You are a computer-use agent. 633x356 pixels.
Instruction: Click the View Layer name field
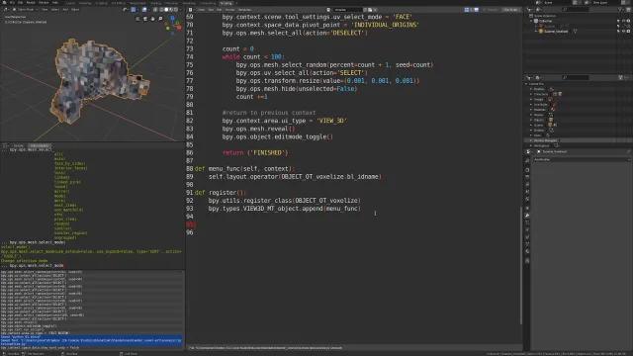(605, 2)
